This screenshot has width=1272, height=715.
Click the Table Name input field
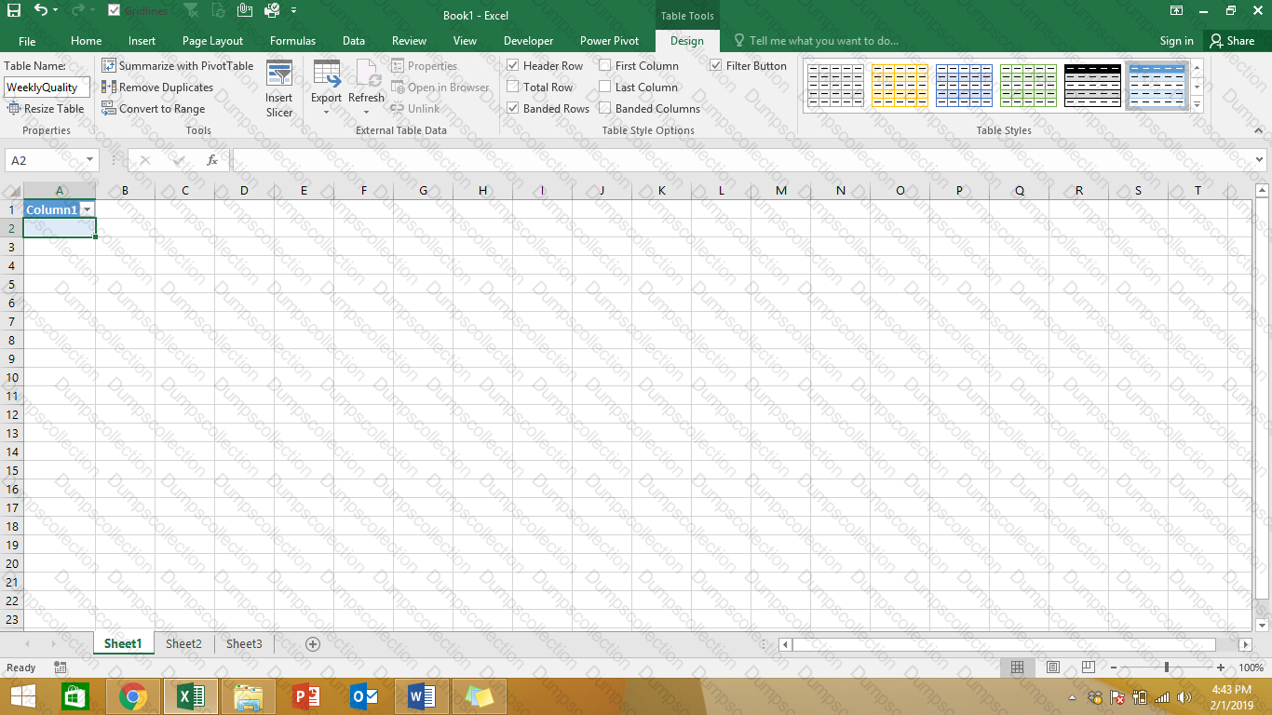[x=47, y=88]
